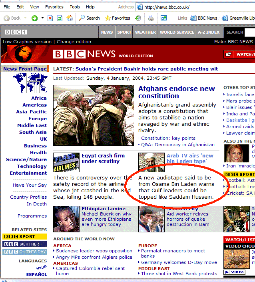255x282 pixels.
Task: Click the Afghan assembly photo thumbnail
Action: pos(94,115)
